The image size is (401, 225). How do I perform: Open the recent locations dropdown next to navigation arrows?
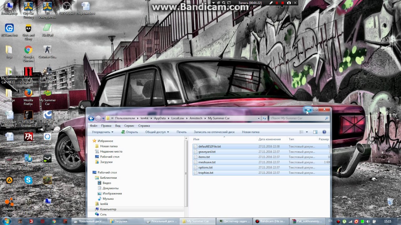pyautogui.click(x=103, y=118)
